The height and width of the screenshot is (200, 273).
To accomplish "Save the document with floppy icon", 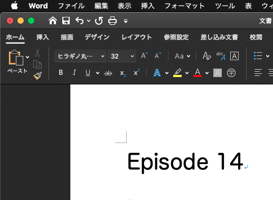I will point(66,21).
